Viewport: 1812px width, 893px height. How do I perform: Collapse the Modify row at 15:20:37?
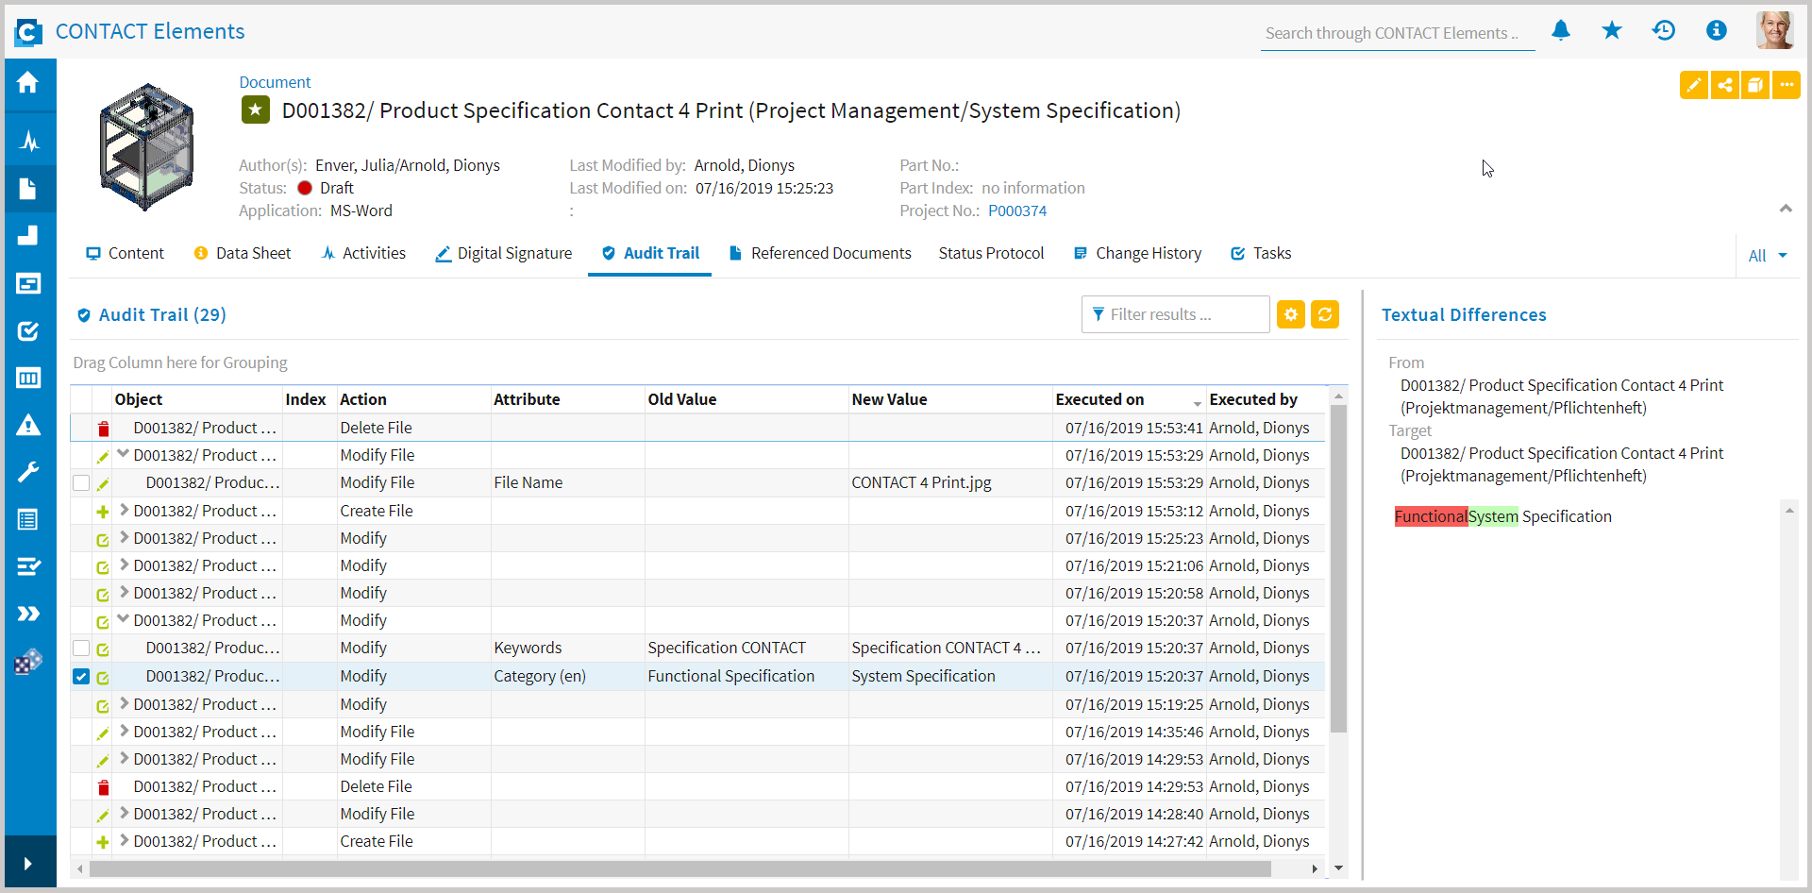(124, 620)
